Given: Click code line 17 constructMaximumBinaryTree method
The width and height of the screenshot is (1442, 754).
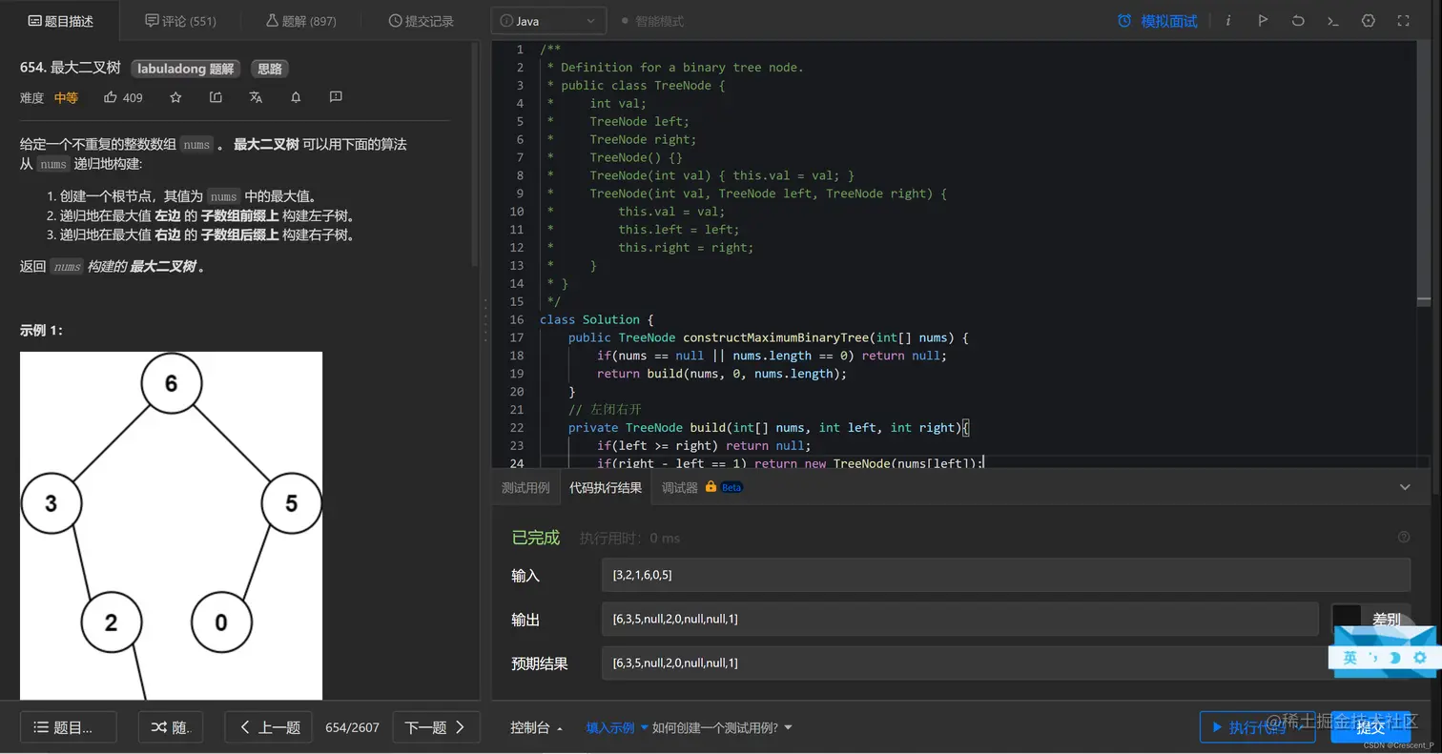Looking at the screenshot, I should pyautogui.click(x=768, y=337).
